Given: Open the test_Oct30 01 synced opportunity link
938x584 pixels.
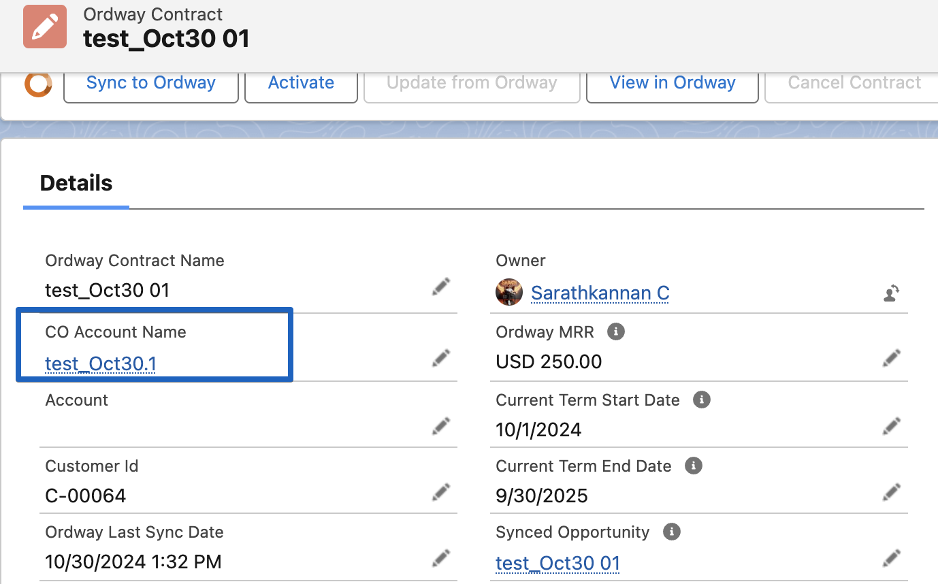Looking at the screenshot, I should 558,564.
